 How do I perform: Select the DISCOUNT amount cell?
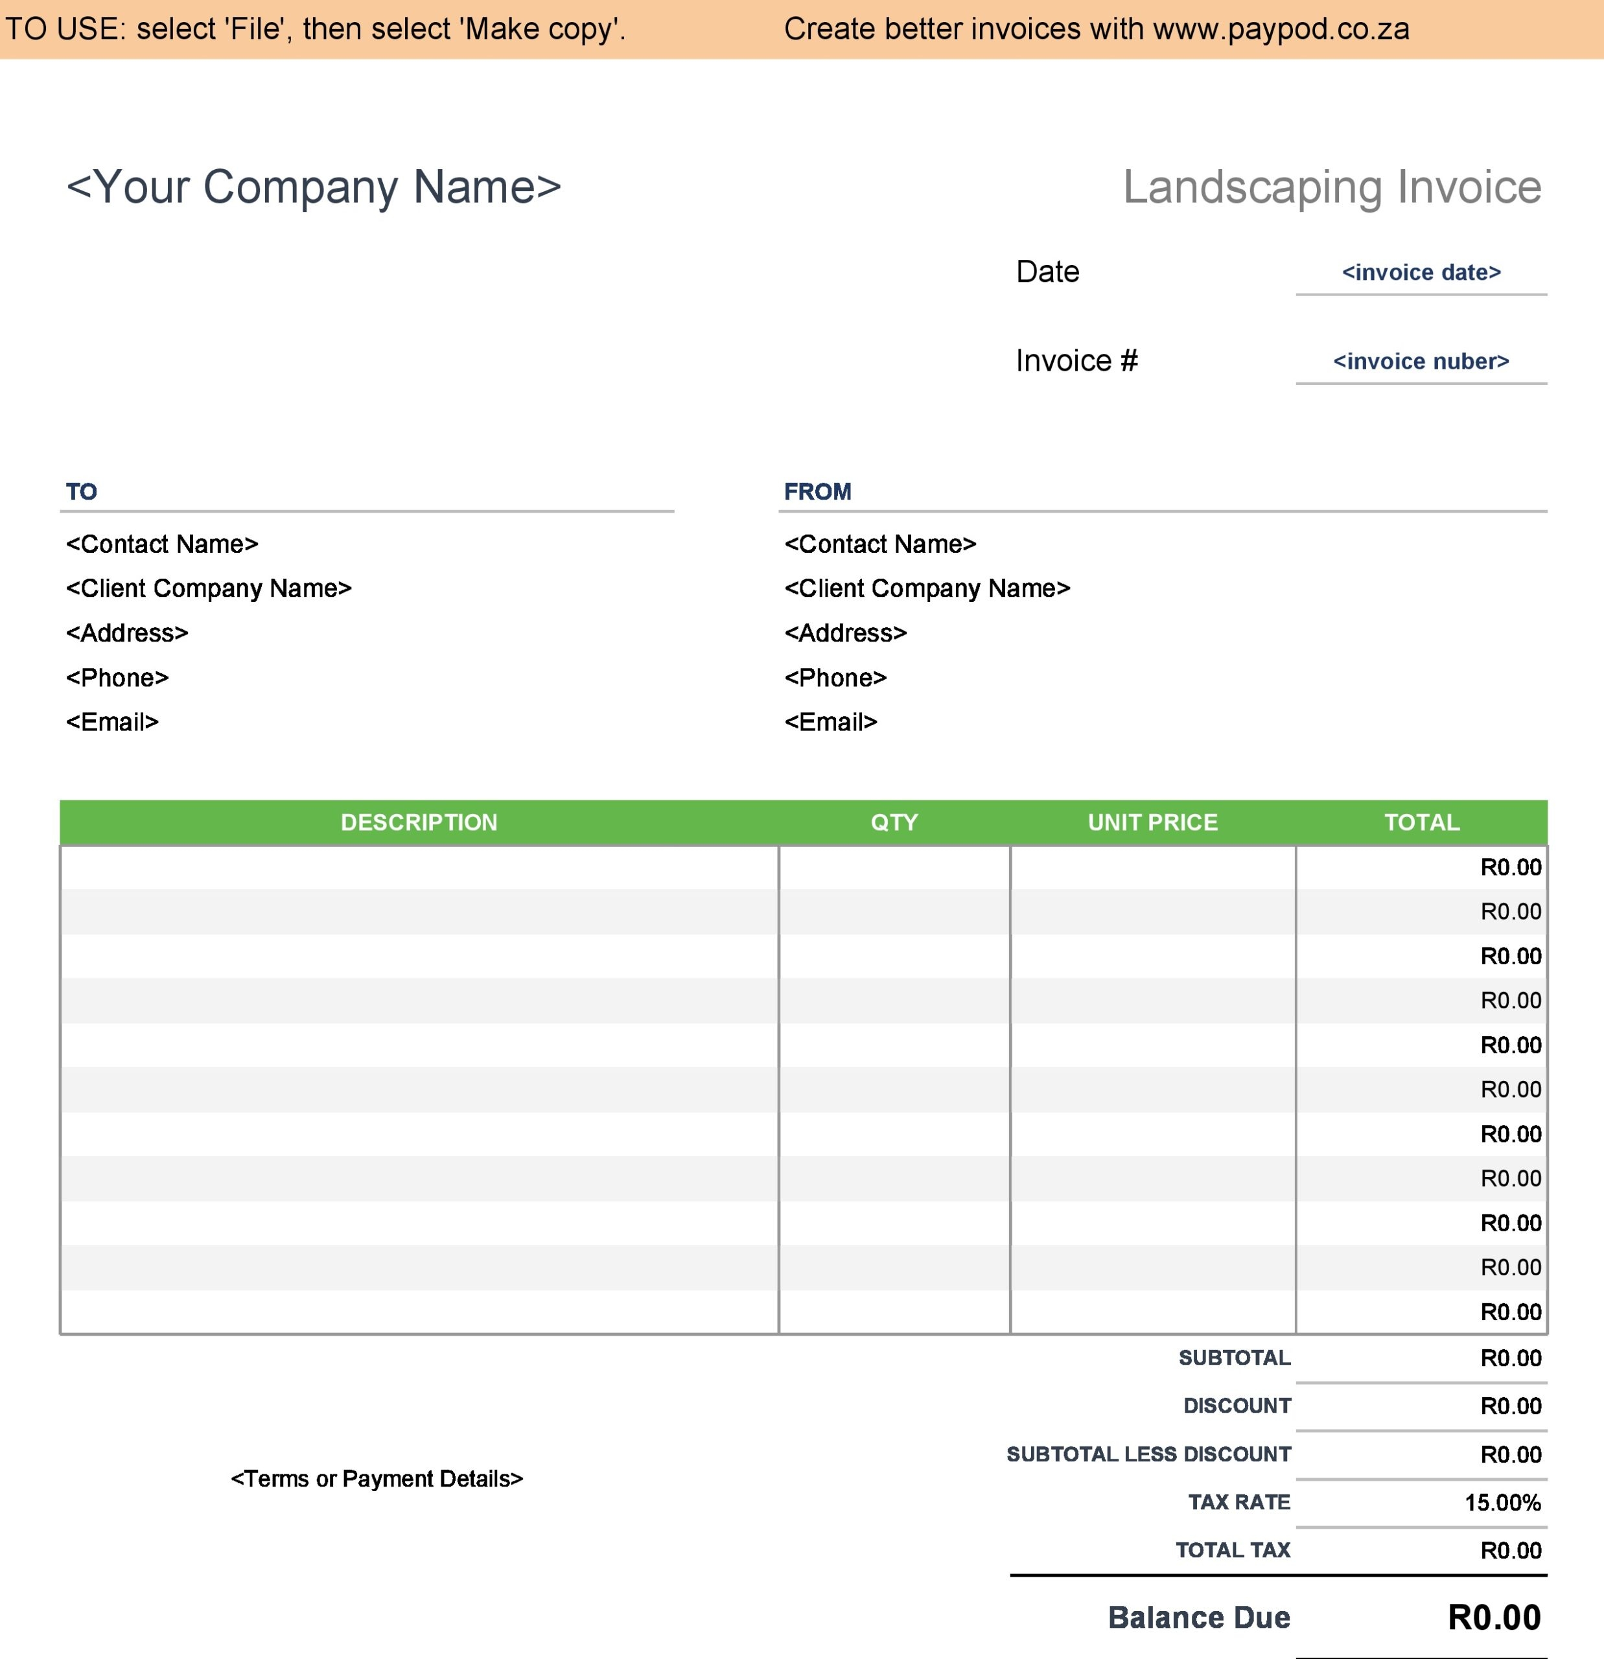click(x=1510, y=1406)
